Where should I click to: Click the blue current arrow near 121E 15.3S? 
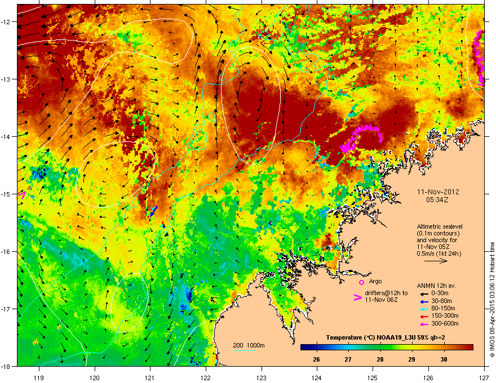[x=153, y=211]
